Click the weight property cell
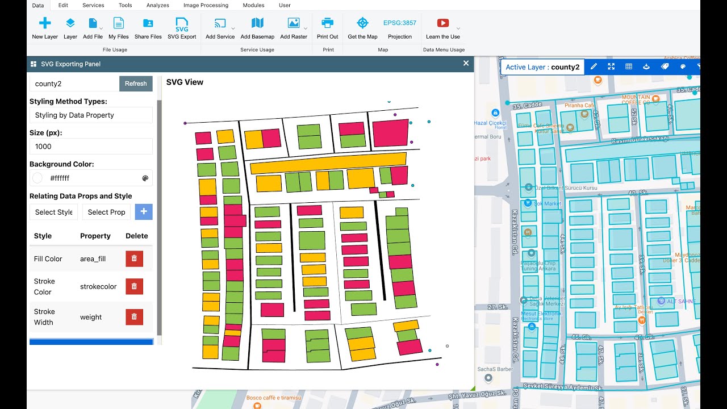Screen dimensions: 727x409 point(91,318)
